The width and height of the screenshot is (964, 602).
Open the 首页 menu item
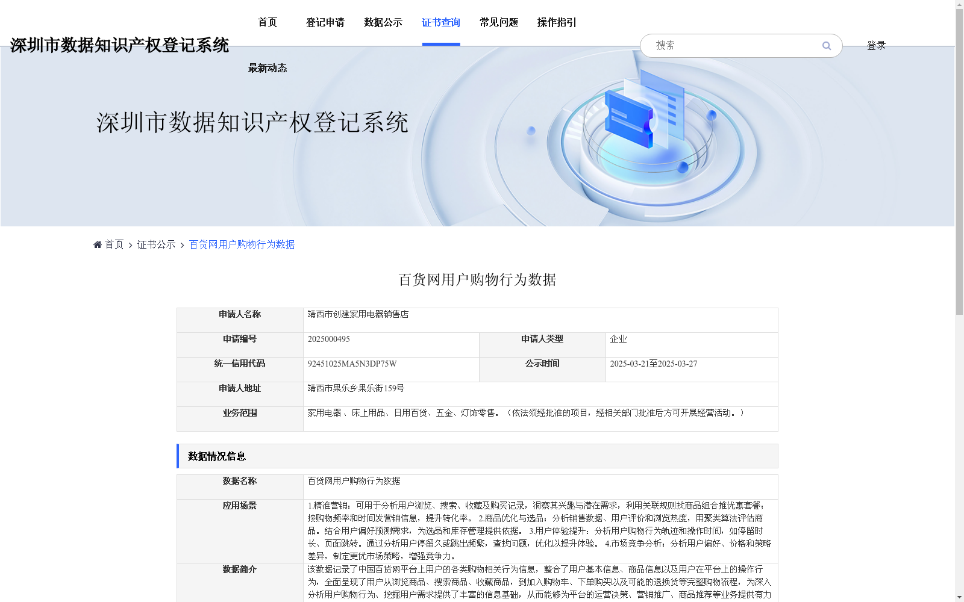tap(268, 22)
